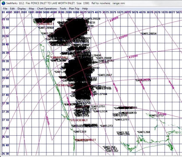Open the Chart Operations menu
The height and width of the screenshot is (157, 182).
click(47, 9)
